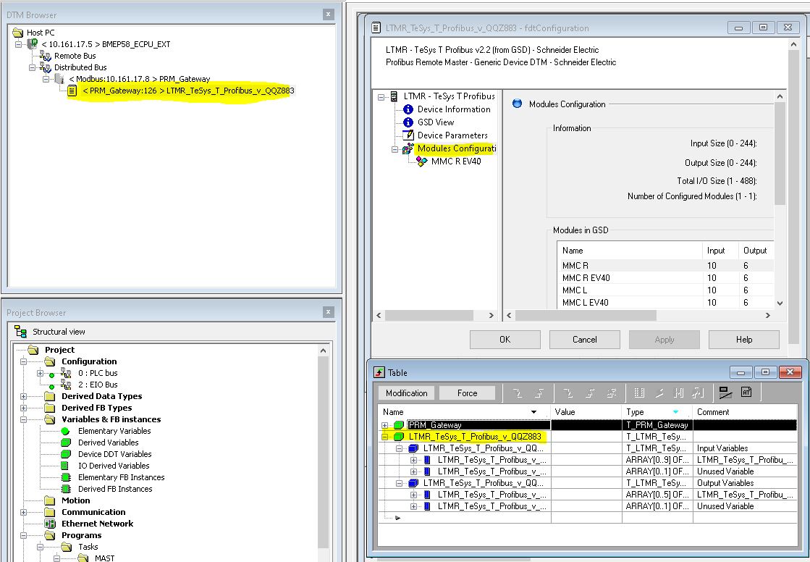Click the OK button
The width and height of the screenshot is (810, 562).
tap(505, 340)
